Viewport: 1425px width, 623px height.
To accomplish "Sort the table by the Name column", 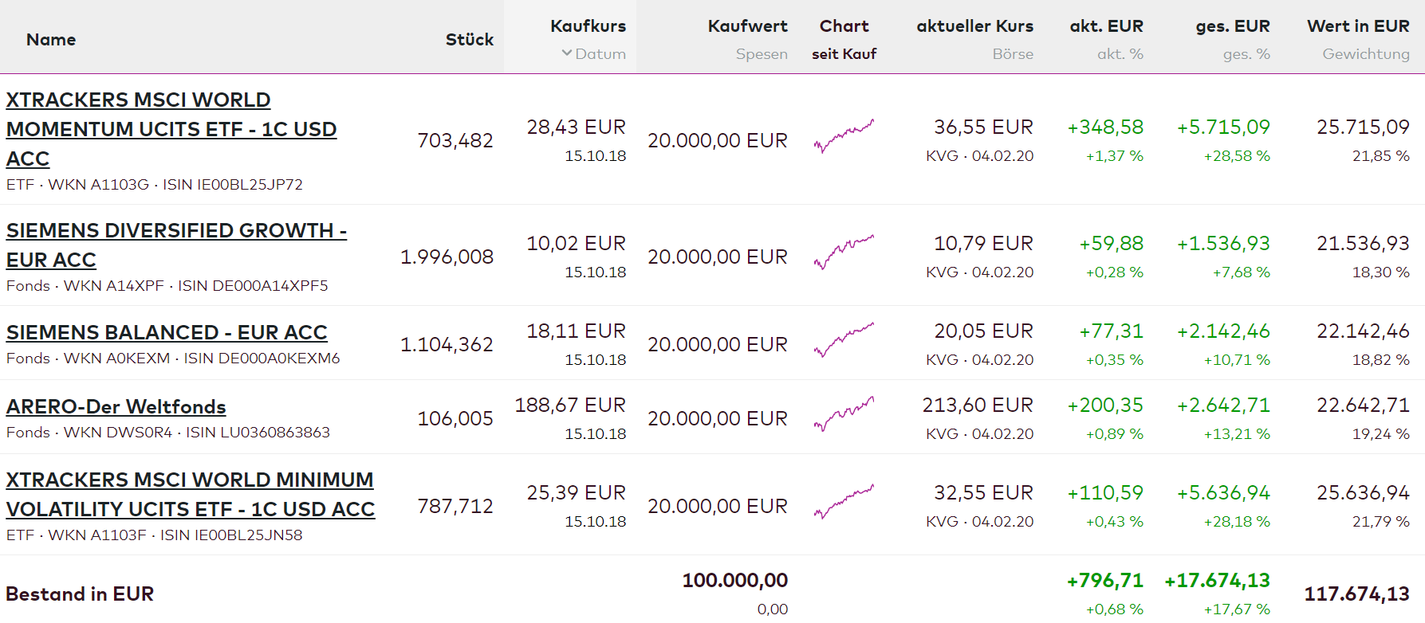I will pyautogui.click(x=51, y=40).
